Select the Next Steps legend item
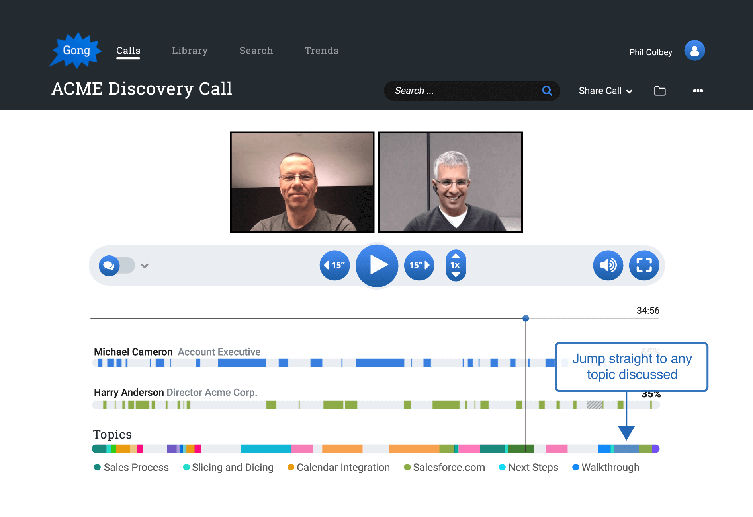The image size is (753, 517). (x=528, y=467)
